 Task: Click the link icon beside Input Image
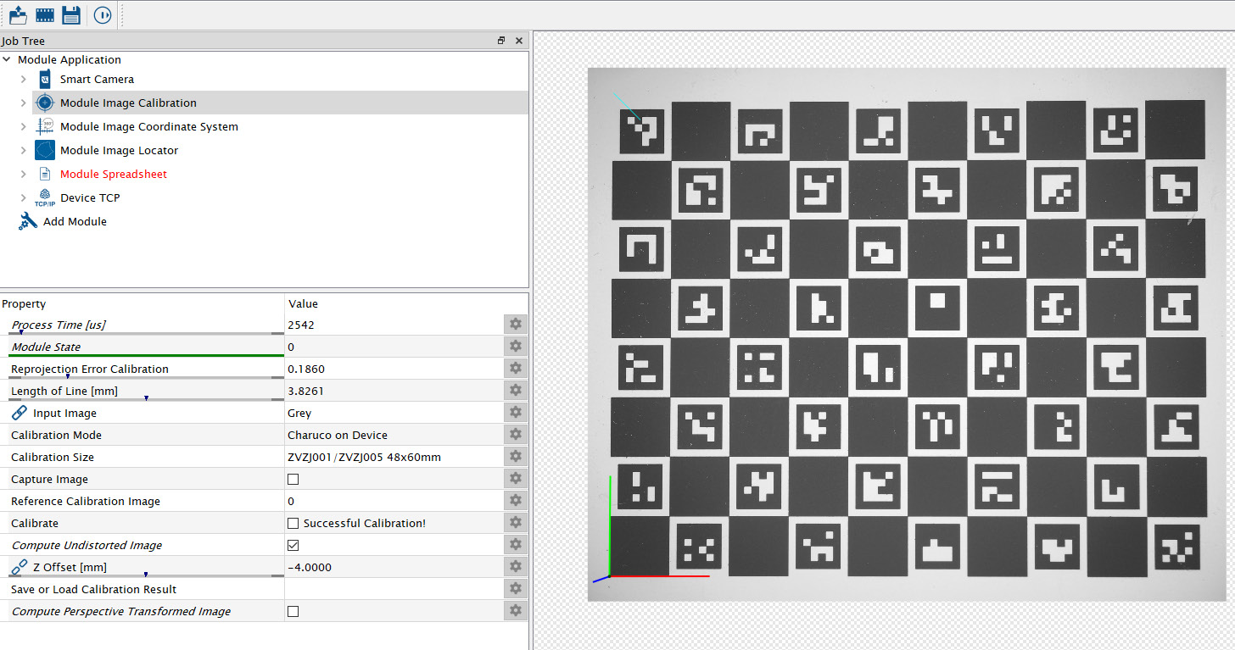pos(20,413)
